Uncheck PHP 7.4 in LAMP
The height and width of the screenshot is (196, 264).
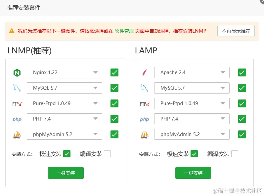tap(242, 119)
